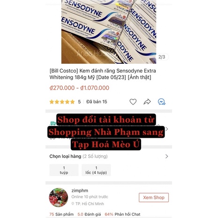Click the green shipping truck icon
This screenshot has height=218, width=218.
point(53,123)
